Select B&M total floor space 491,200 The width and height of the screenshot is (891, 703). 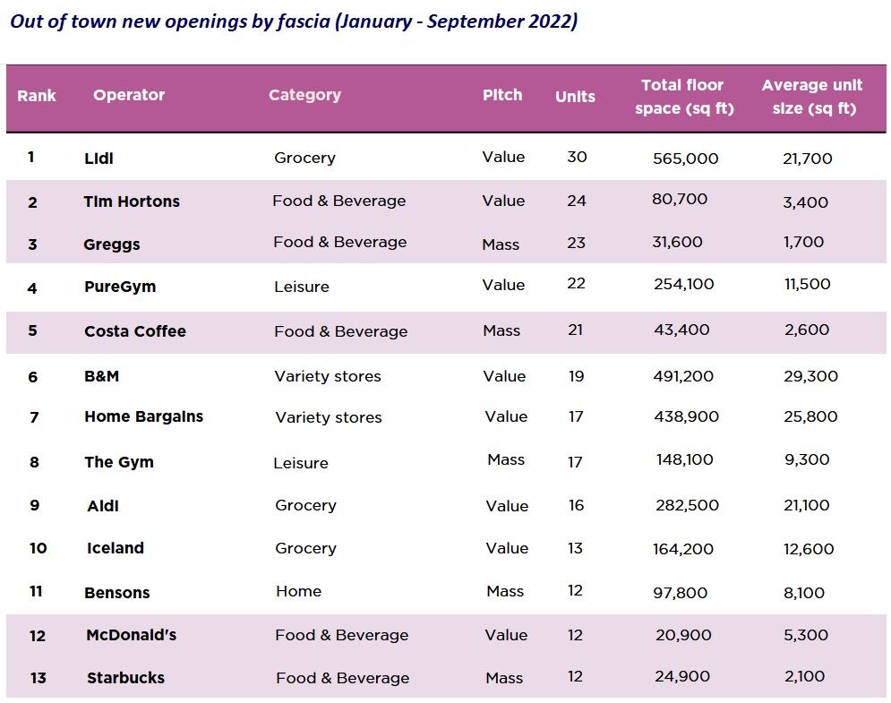click(683, 376)
